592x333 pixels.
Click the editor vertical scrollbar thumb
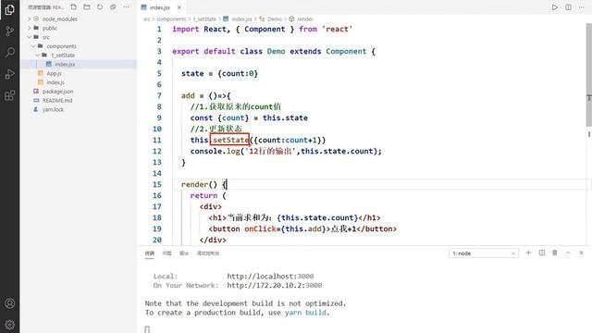[x=588, y=76]
